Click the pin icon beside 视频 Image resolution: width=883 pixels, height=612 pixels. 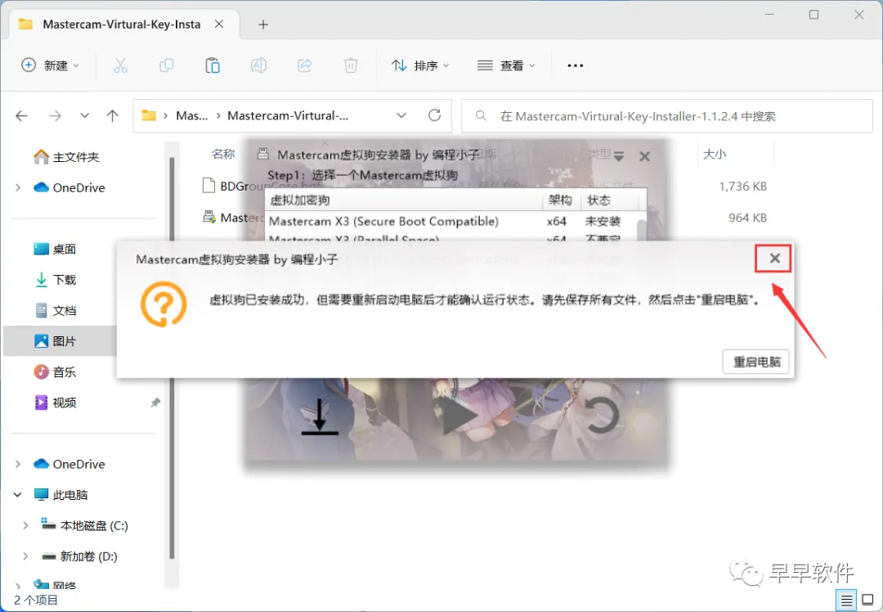pos(155,403)
